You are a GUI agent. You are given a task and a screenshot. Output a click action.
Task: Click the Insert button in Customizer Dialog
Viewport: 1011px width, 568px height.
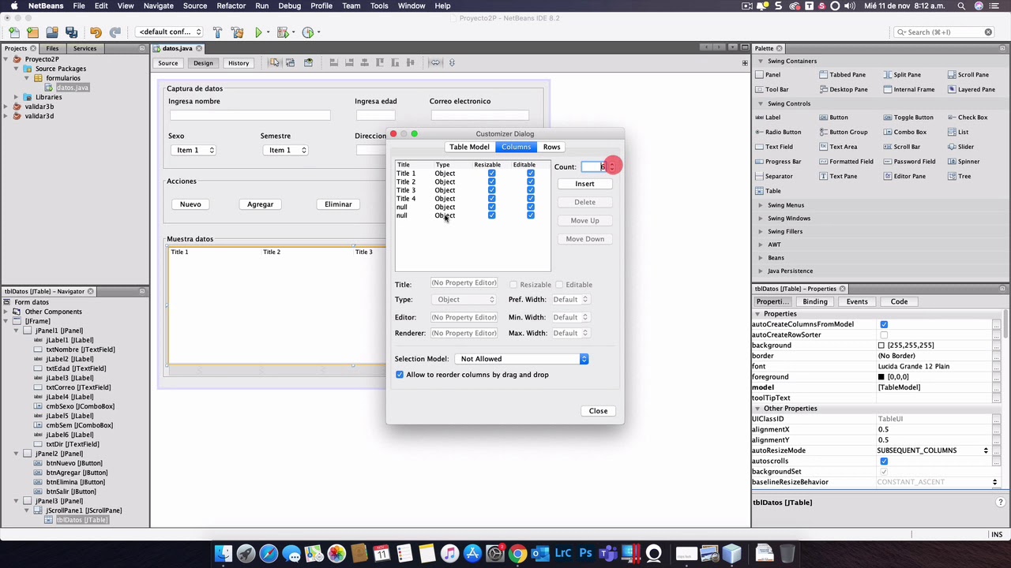tap(584, 184)
